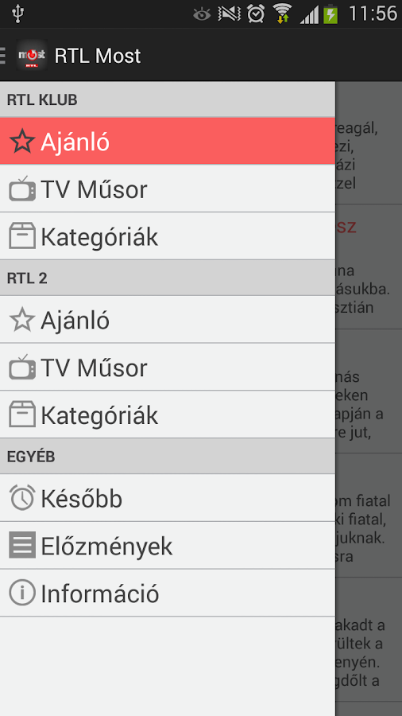This screenshot has height=716, width=402.
Task: Open the Előzmények history entry
Action: (168, 545)
